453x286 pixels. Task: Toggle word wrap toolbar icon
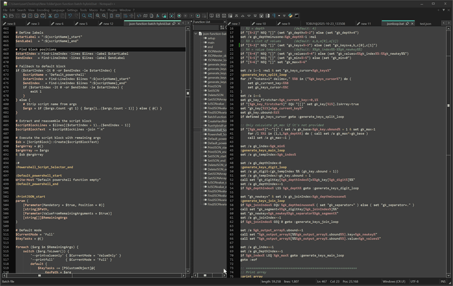click(x=125, y=16)
